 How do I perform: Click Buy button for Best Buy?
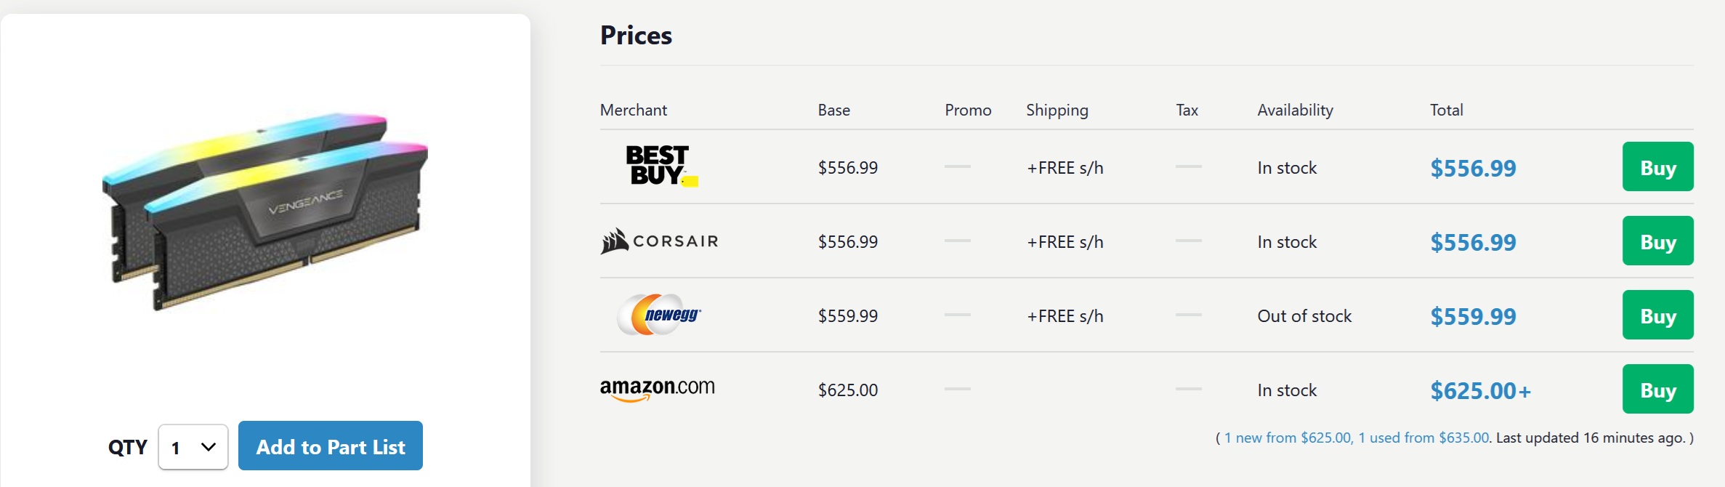coord(1657,167)
